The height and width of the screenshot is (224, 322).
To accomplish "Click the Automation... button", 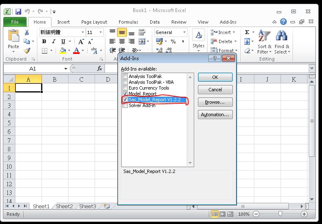I will (x=215, y=114).
